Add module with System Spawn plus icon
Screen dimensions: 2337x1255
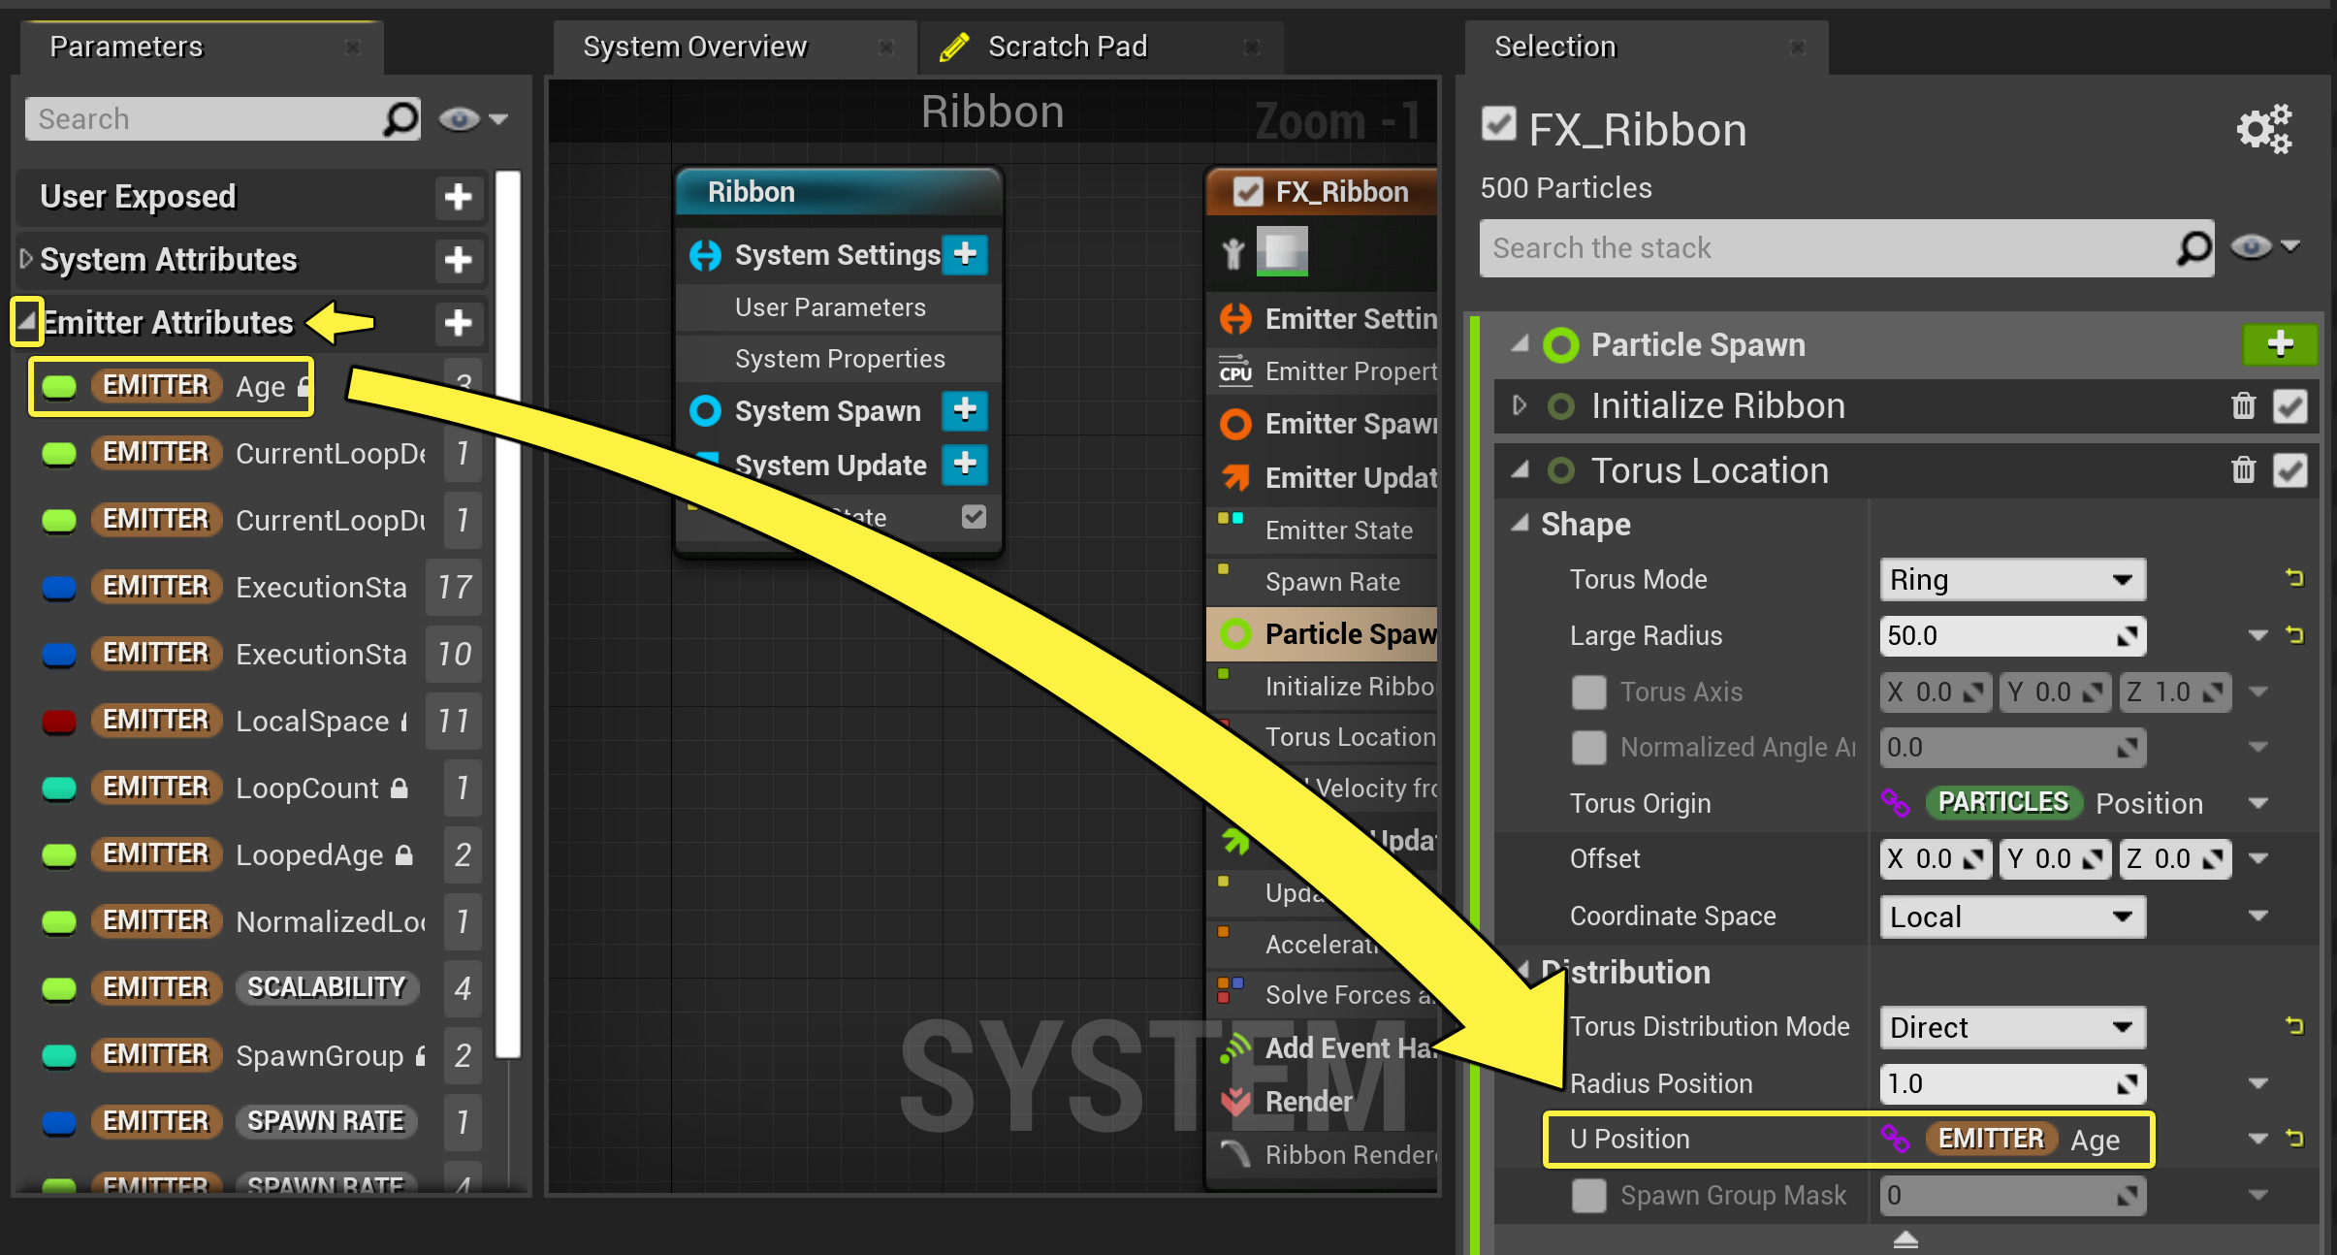tap(964, 410)
